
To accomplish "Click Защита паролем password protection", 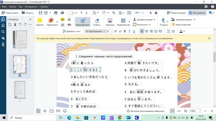I will [x=181, y=25].
